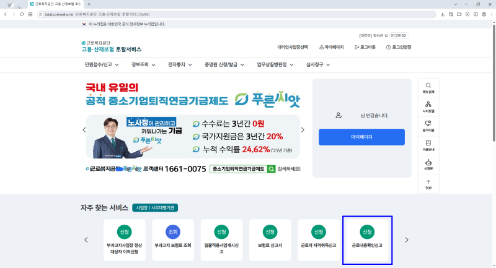Select the 사업장 / 사무대행기관 tag
Screen dimensions: 496x268
tap(155, 208)
